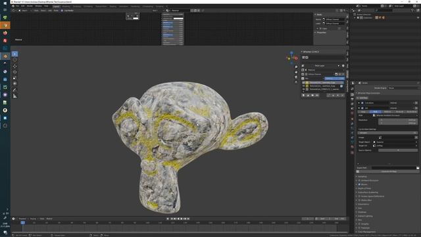Open the File menu

click(x=18, y=6)
